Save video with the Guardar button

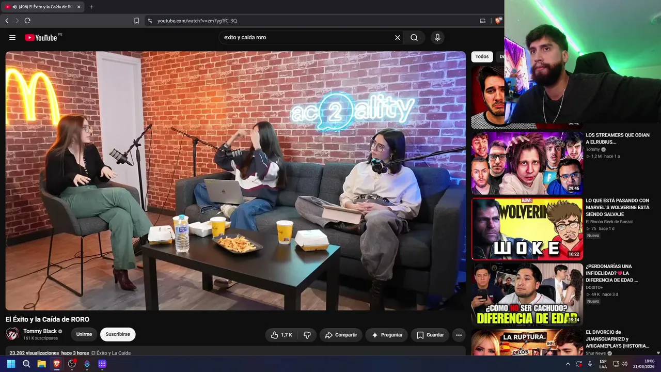(x=430, y=335)
